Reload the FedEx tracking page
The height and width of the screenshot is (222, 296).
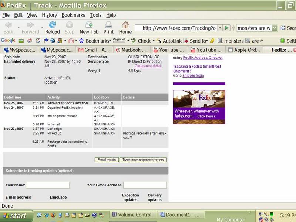click(53, 27)
